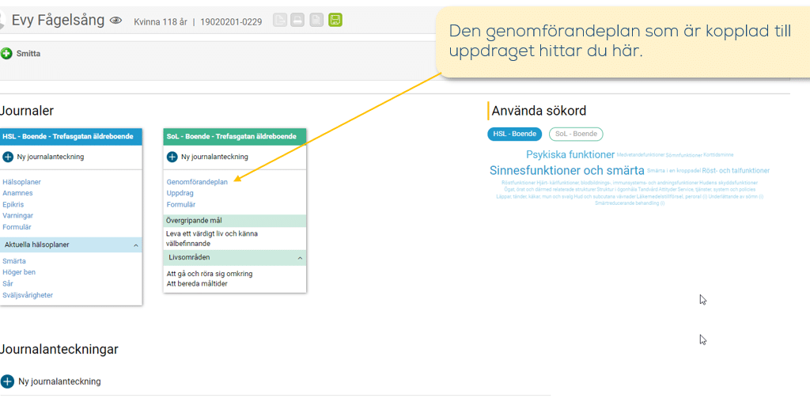Collapse the Livsområden section
810x398 pixels.
point(300,258)
